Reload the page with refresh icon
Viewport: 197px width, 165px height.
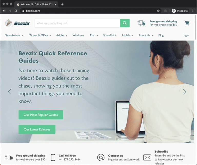16,11
